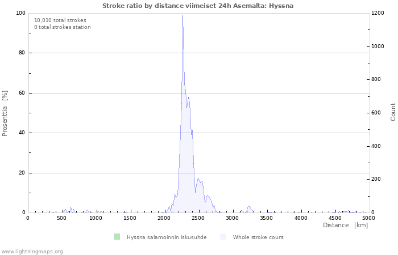398x255 pixels.
Task: Click the 400 label on the count axis
Action: tap(375, 146)
